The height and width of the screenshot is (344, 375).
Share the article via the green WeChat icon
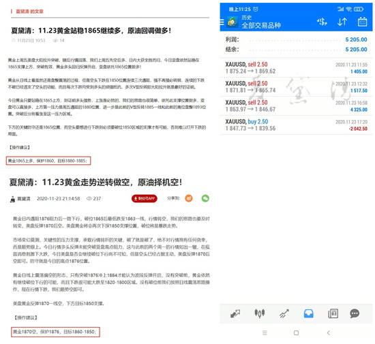coord(205,198)
